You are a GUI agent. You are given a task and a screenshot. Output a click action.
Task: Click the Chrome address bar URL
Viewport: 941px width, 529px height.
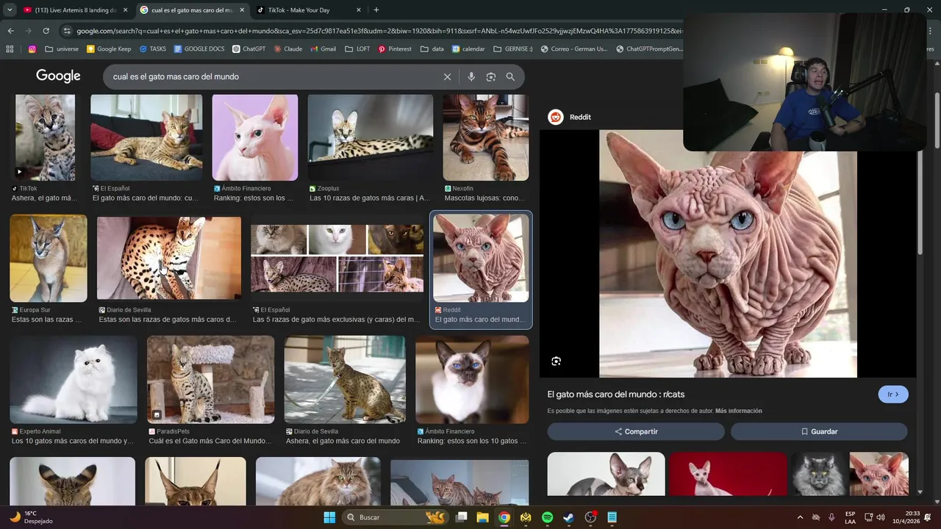coord(379,31)
